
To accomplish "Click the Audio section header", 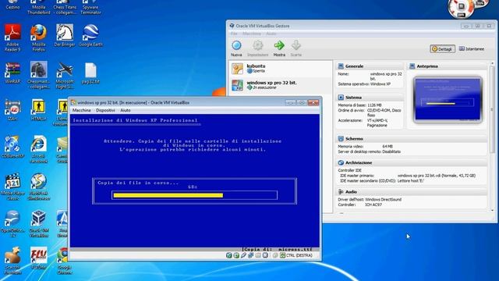I will coord(412,192).
